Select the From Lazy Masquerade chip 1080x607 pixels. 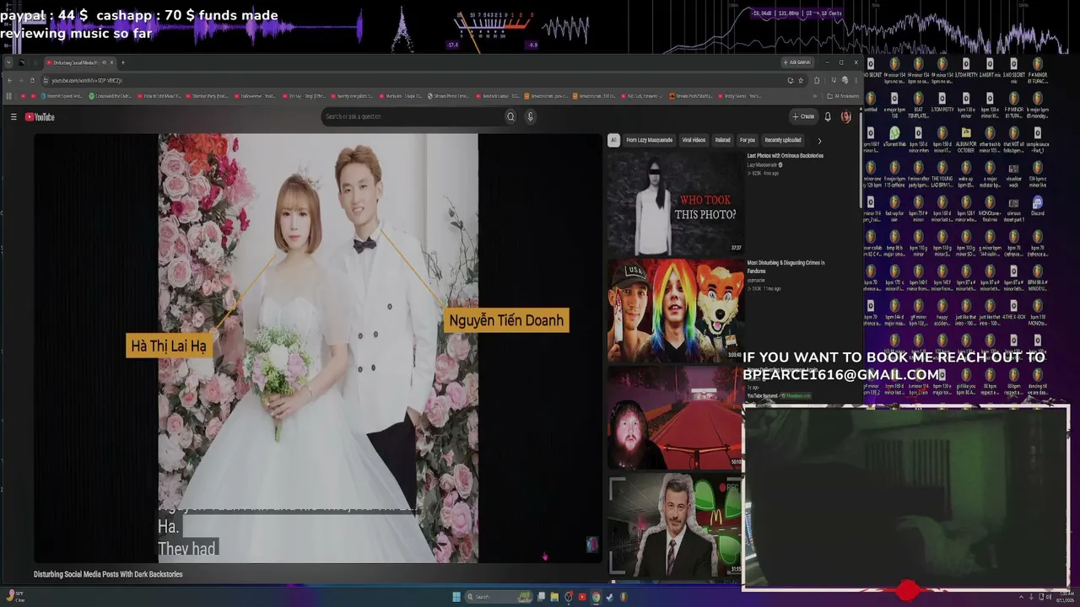[x=649, y=140]
